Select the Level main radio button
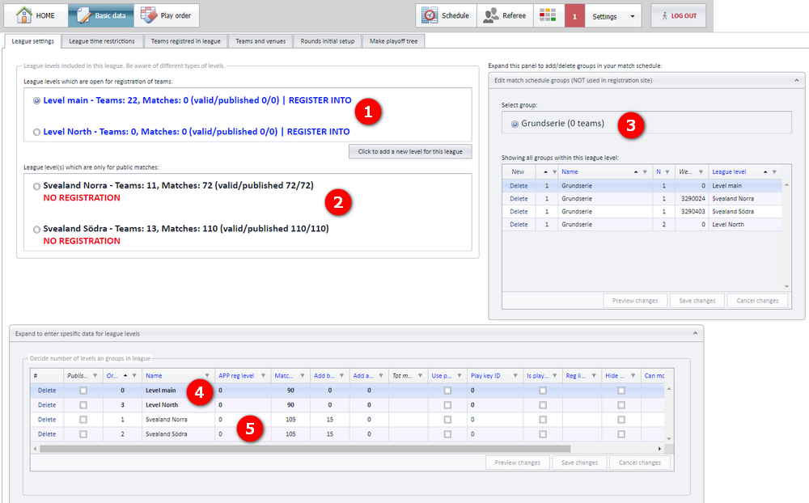This screenshot has width=809, height=503. (x=36, y=100)
